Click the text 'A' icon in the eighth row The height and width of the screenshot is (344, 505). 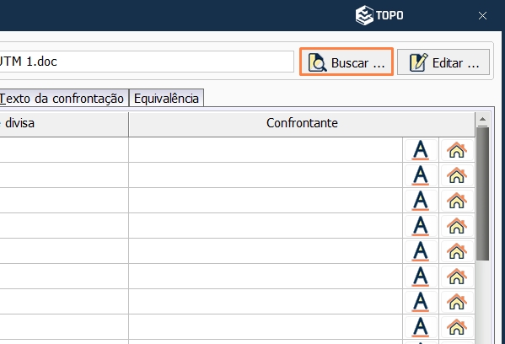(x=421, y=327)
